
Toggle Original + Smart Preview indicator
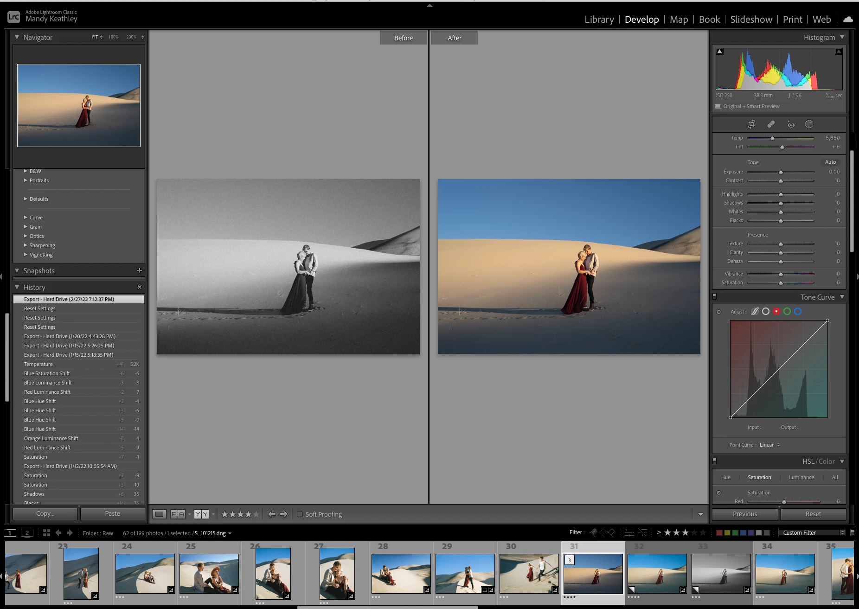click(718, 106)
